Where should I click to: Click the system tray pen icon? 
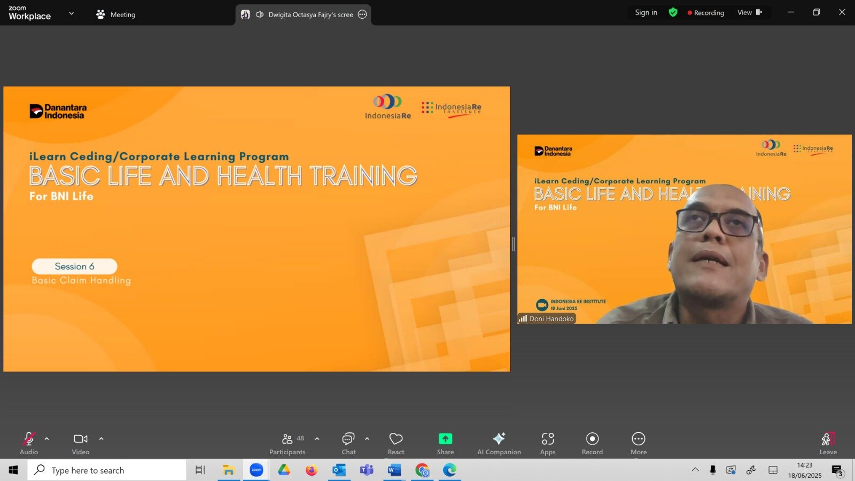(751, 470)
